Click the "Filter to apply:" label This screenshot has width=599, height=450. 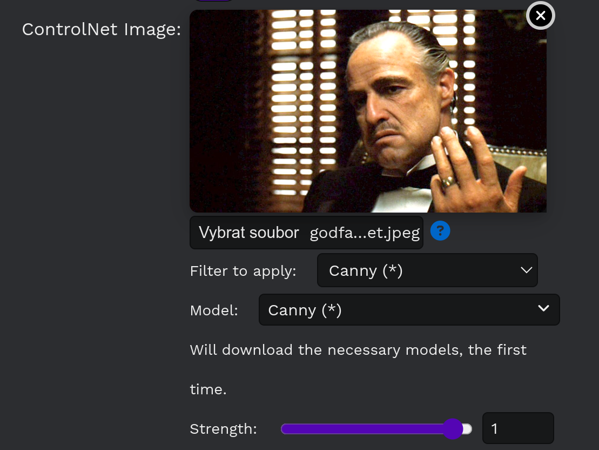[x=243, y=271]
